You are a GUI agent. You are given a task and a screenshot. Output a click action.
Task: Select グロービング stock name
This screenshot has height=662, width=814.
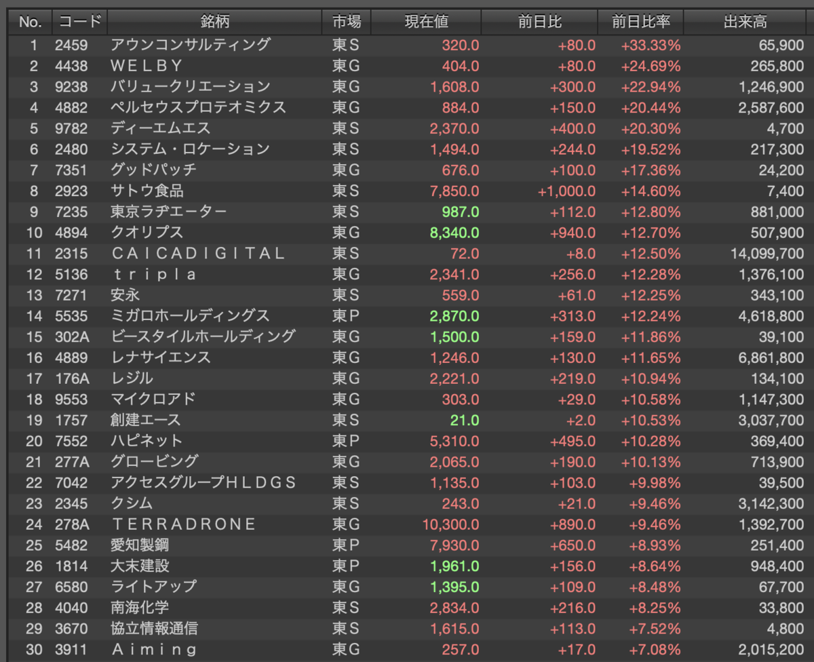click(x=155, y=461)
